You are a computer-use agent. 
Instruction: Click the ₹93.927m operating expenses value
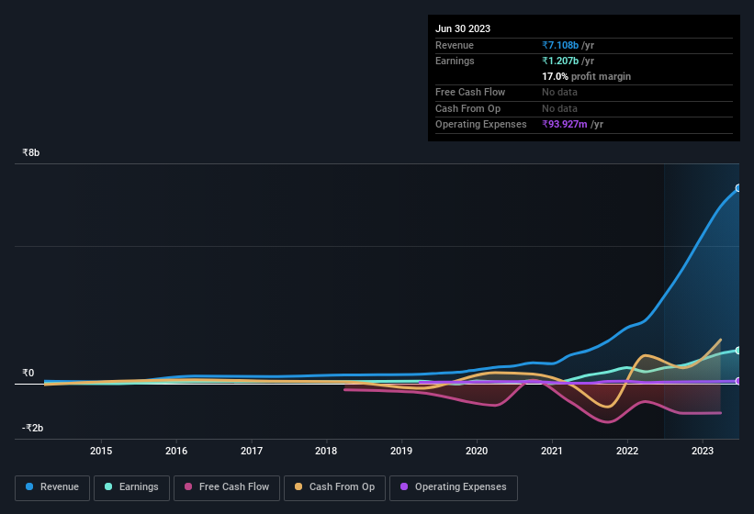pyautogui.click(x=565, y=124)
